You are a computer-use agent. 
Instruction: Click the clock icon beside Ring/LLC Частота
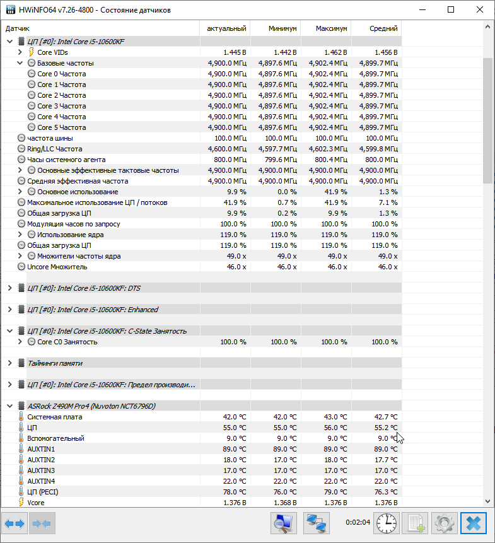pos(21,149)
